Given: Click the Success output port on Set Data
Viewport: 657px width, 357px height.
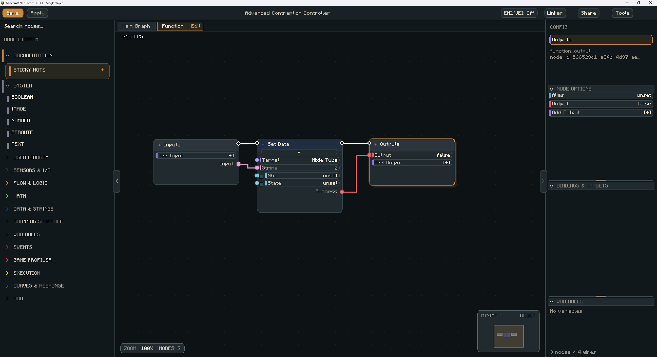Looking at the screenshot, I should point(342,192).
